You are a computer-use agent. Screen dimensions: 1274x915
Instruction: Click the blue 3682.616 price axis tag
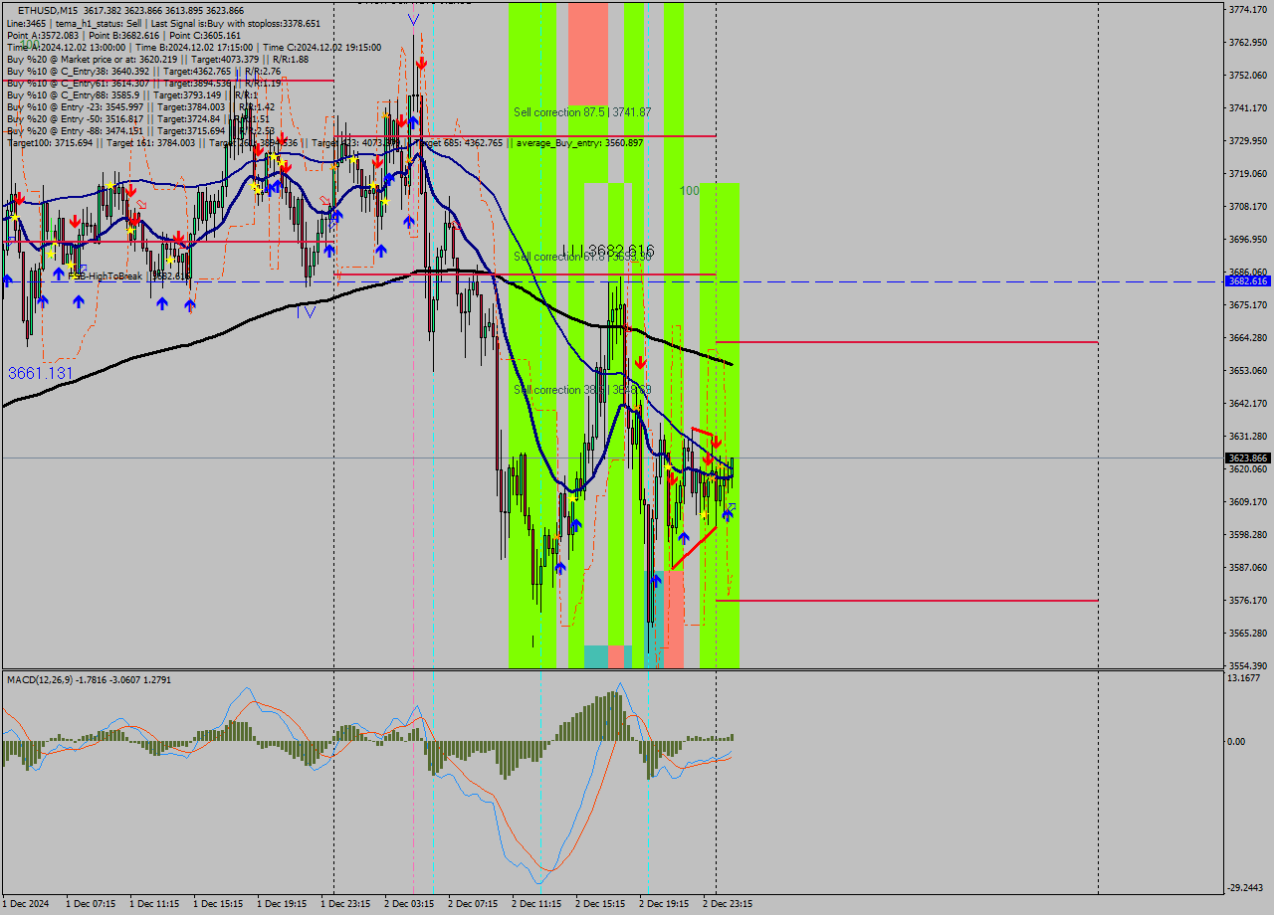coord(1248,281)
